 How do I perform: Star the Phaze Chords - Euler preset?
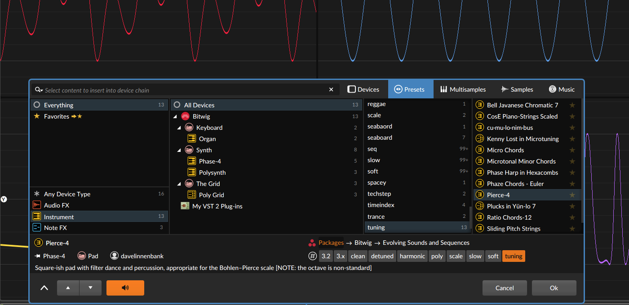[572, 184]
